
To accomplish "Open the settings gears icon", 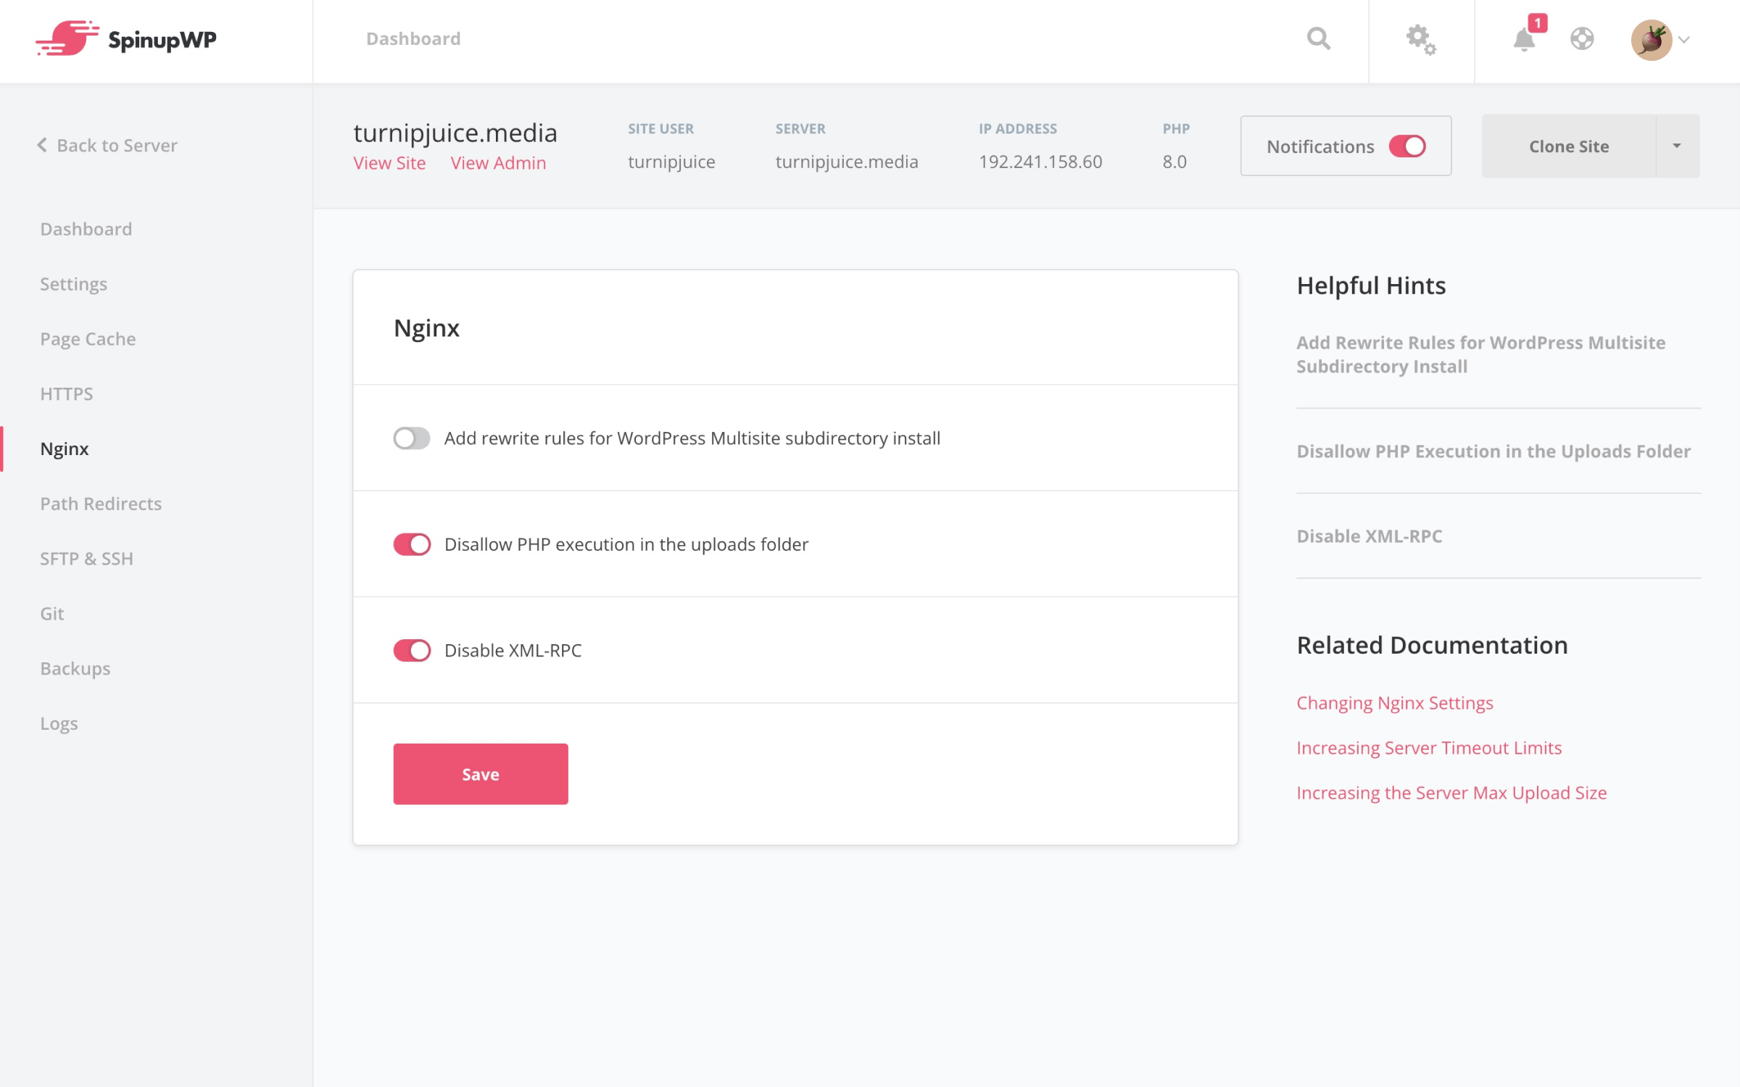I will [1421, 40].
